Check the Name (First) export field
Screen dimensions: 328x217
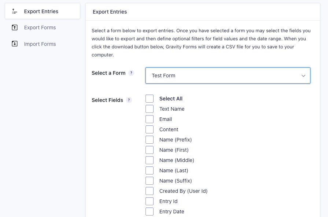(x=150, y=150)
